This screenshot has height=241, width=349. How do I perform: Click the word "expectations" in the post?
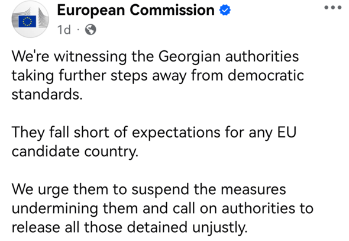point(176,133)
